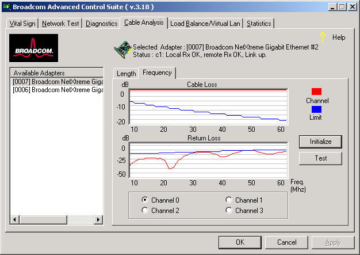This screenshot has width=360, height=255.
Task: Close the Broadcom Advanced Control Suite window
Action: point(352,7)
